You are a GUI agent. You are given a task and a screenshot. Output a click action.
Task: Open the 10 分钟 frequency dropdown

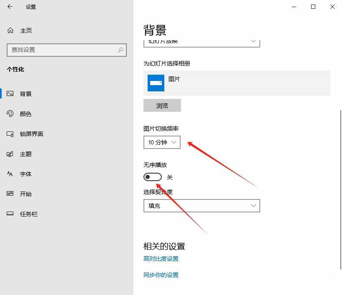(162, 142)
